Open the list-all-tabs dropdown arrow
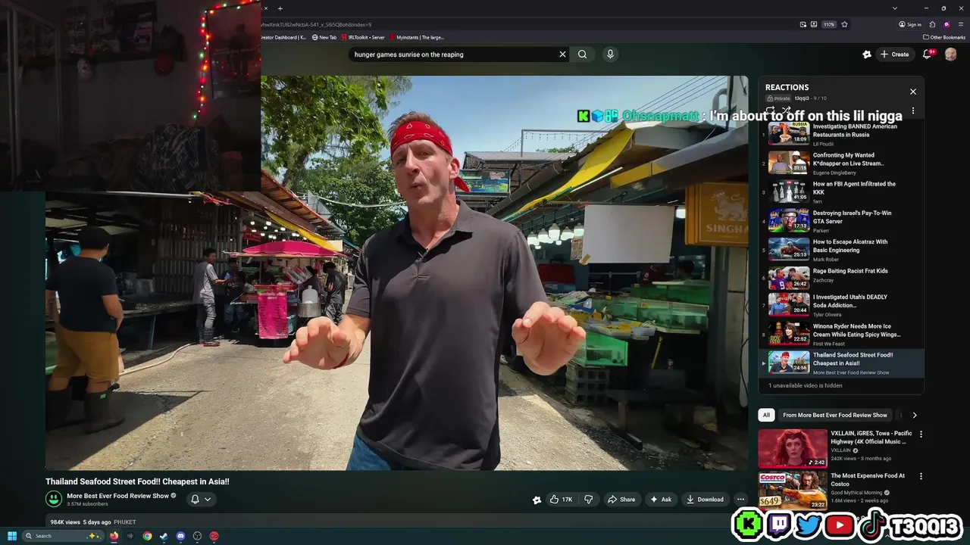970x545 pixels. tap(895, 8)
